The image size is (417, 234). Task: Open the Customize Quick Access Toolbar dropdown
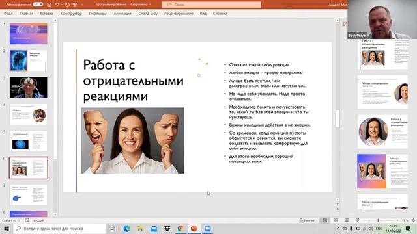coord(82,5)
